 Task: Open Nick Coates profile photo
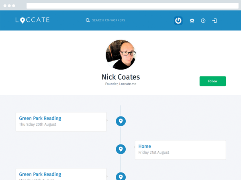tap(121, 55)
